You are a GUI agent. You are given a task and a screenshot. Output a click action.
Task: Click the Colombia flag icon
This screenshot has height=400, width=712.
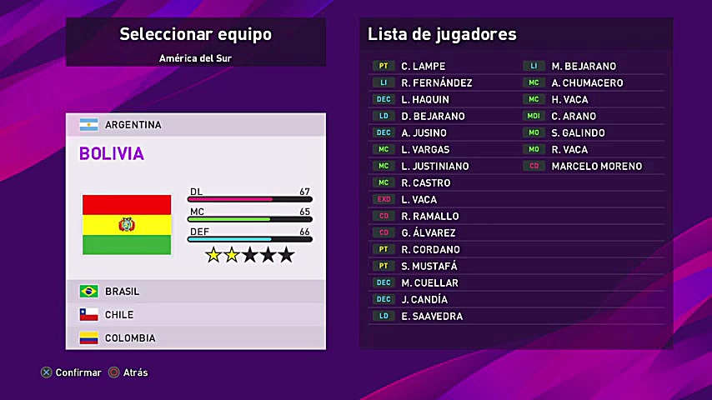click(89, 338)
